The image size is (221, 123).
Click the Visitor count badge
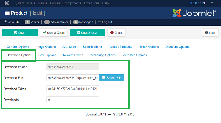27,22
